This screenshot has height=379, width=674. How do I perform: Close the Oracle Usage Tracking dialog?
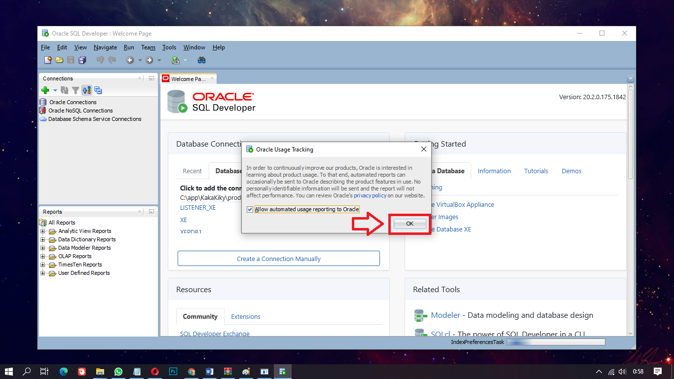pyautogui.click(x=423, y=149)
